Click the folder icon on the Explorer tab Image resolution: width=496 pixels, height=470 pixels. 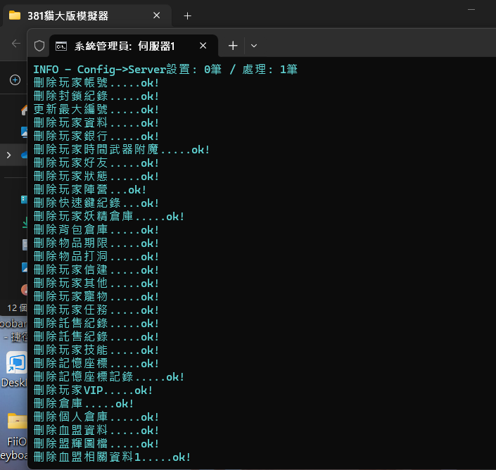click(15, 15)
